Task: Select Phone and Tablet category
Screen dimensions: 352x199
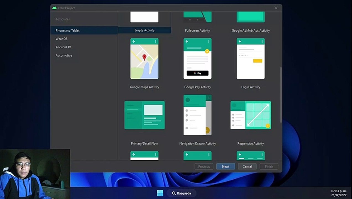Action: [x=84, y=30]
